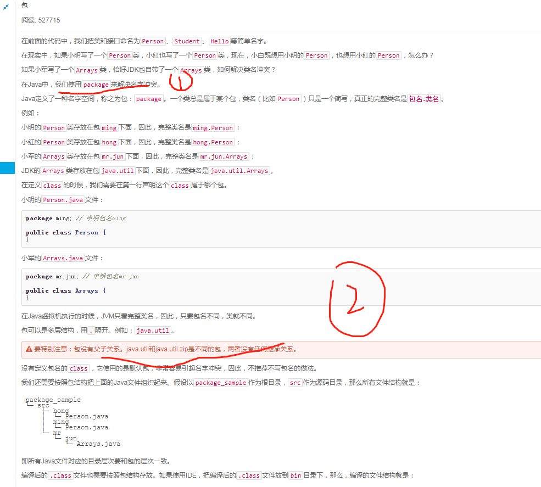Click the 'package mr.jun;' code line

click(x=82, y=277)
